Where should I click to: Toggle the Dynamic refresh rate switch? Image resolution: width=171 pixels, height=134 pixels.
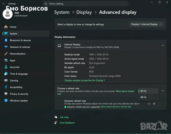click(x=156, y=104)
